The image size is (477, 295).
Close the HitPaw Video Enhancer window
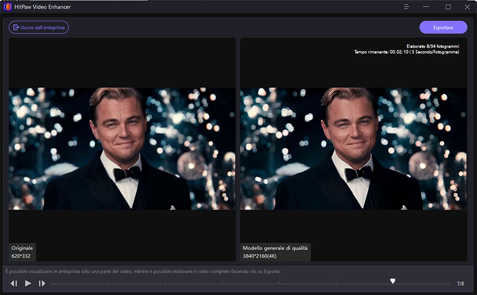[467, 7]
